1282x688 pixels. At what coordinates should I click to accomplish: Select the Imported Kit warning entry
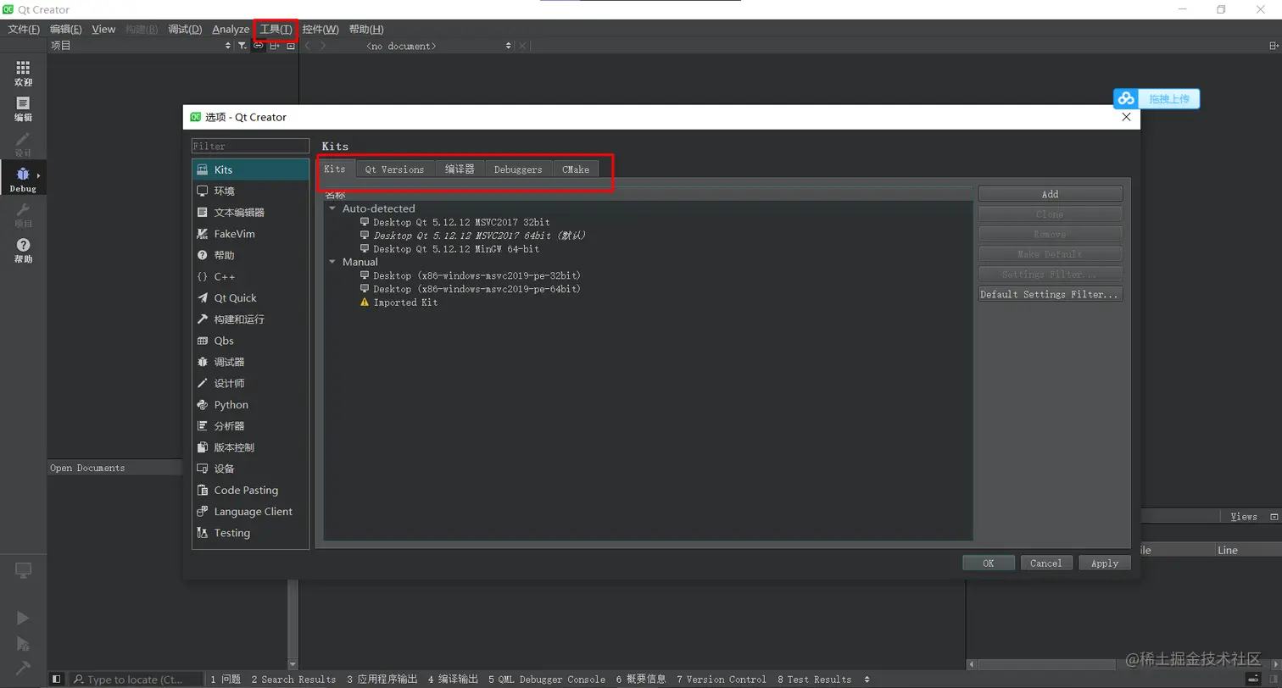click(400, 302)
